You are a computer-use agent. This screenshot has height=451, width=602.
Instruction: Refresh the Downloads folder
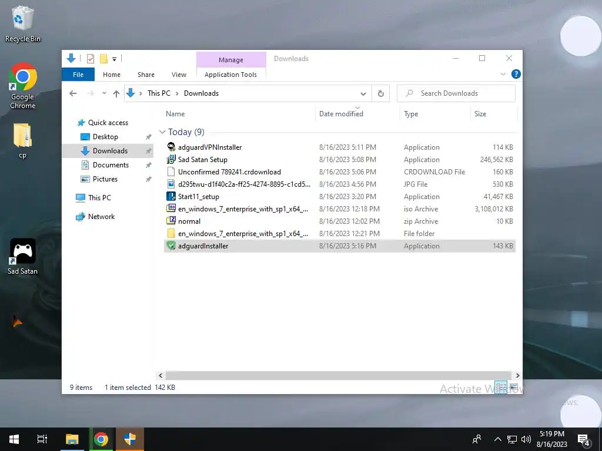click(x=380, y=93)
